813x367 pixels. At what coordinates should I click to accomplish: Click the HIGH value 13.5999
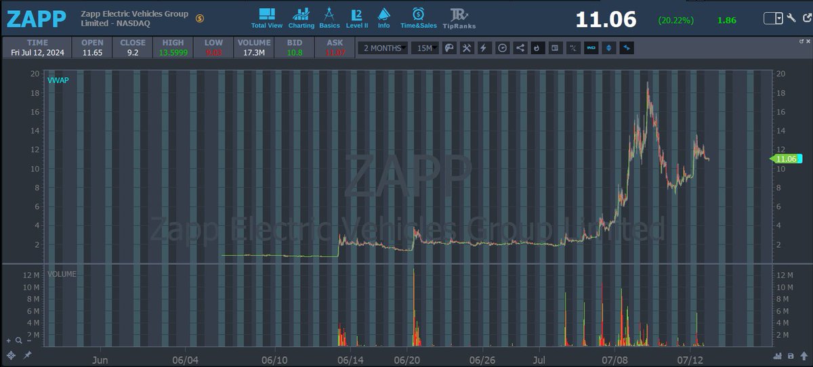click(173, 52)
